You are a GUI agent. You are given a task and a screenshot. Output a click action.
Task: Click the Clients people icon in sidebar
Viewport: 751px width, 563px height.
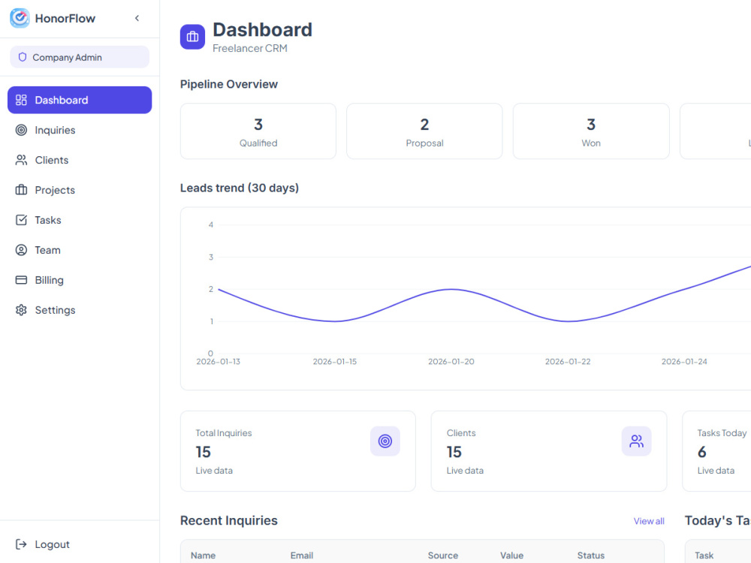click(21, 160)
